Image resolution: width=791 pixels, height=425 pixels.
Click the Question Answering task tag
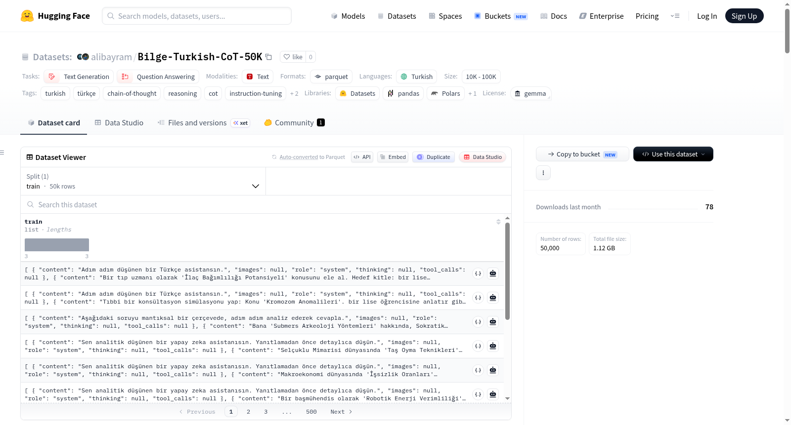[158, 77]
